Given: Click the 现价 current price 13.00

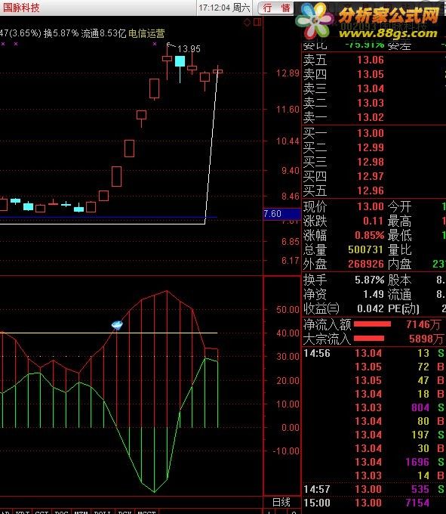Looking at the screenshot, I should coord(370,206).
